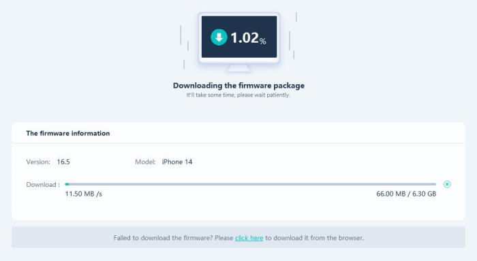Click 'The firmware information' header
The image size is (477, 261).
pos(68,133)
